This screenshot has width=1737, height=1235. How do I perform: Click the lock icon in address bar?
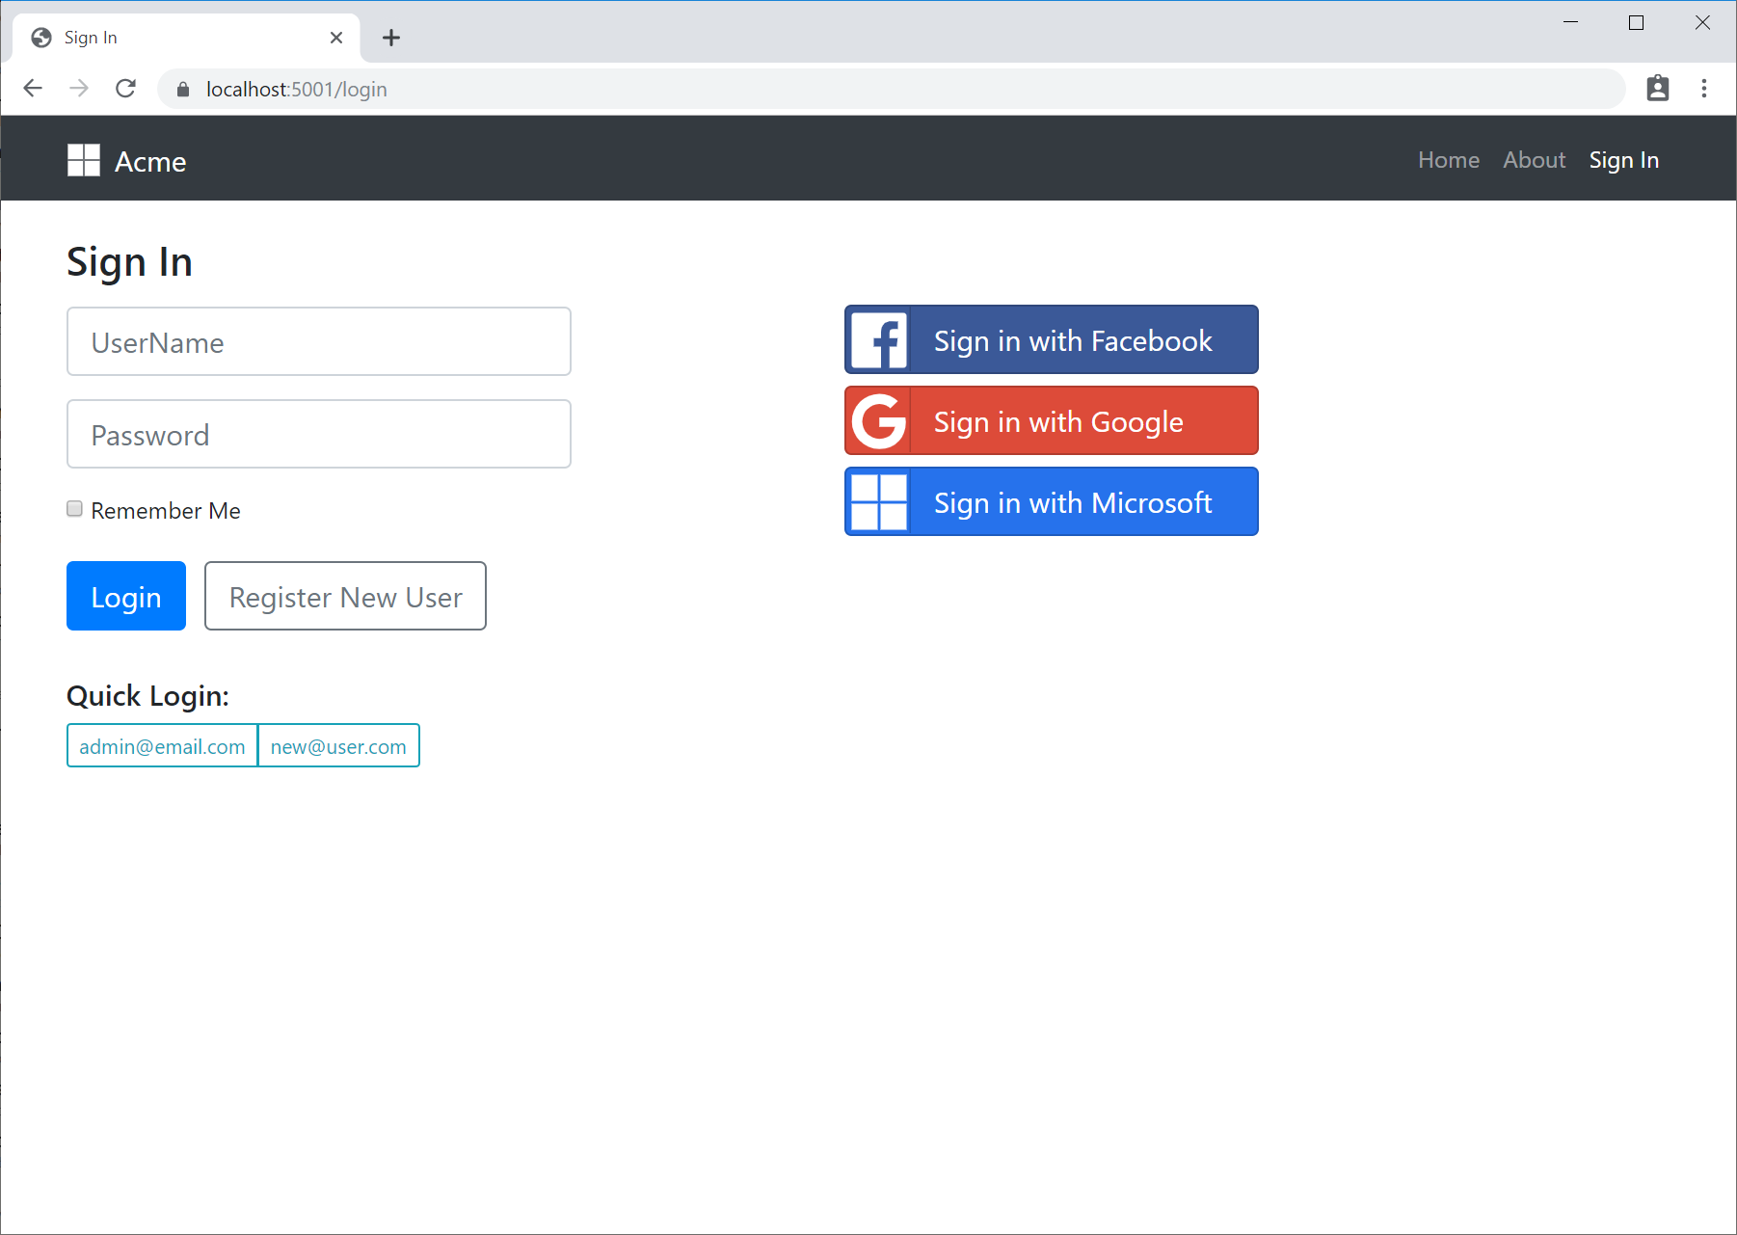183,90
